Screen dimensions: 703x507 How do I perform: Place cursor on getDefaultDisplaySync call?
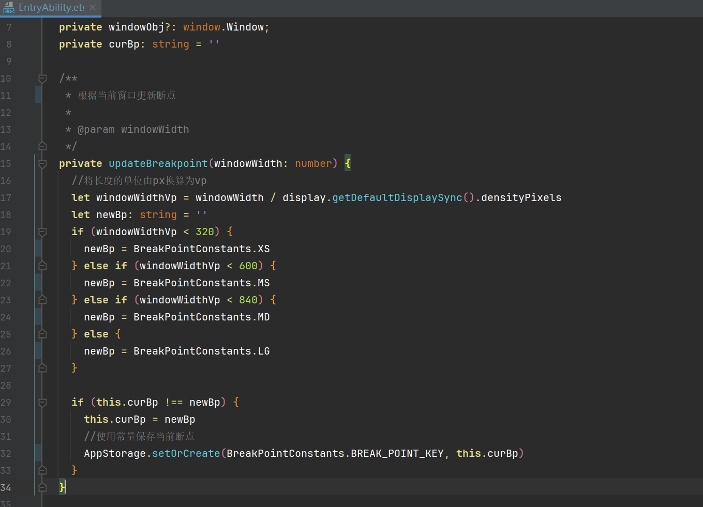pyautogui.click(x=397, y=198)
